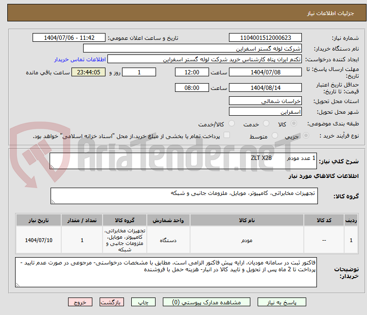Click the 'خروج' exit button
The image size is (367, 315).
80,302
